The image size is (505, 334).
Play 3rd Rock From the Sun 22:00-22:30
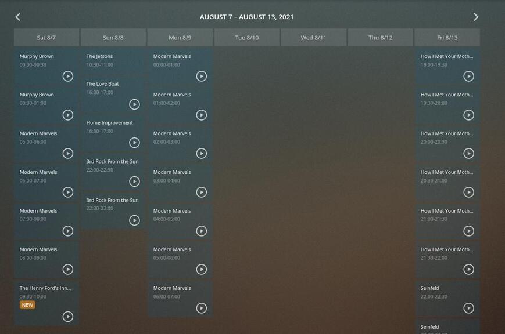[x=134, y=181]
